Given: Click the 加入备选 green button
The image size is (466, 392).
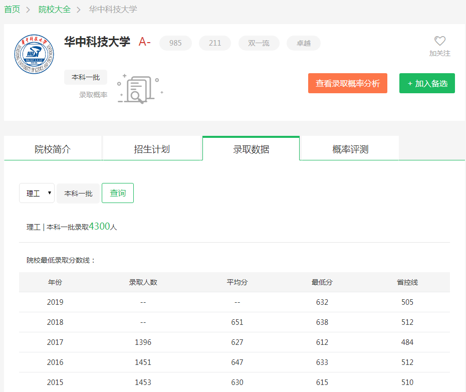Looking at the screenshot, I should tap(427, 83).
